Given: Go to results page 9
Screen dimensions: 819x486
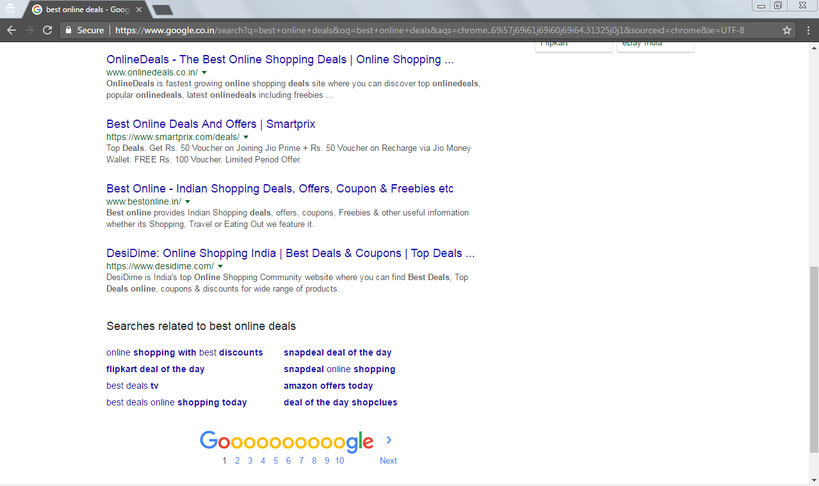Looking at the screenshot, I should tap(327, 460).
